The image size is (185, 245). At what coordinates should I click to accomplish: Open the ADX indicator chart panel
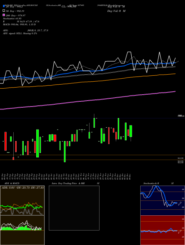click(22, 200)
